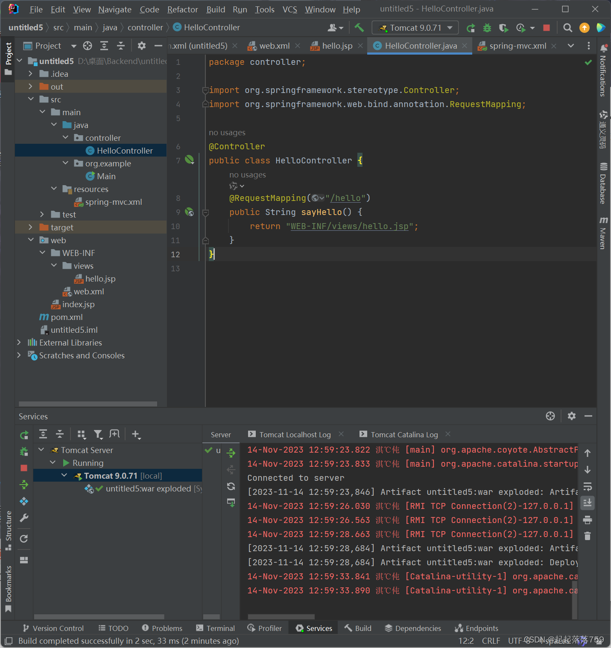This screenshot has height=648, width=611.
Task: Click CRLF line separator in status bar
Action: [491, 641]
